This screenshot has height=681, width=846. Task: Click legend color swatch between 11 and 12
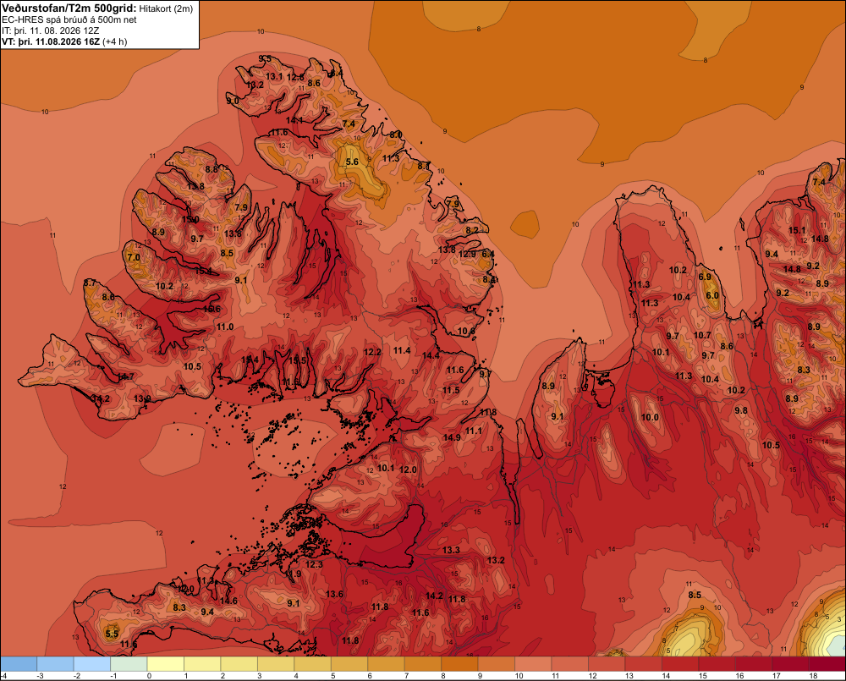click(x=569, y=664)
